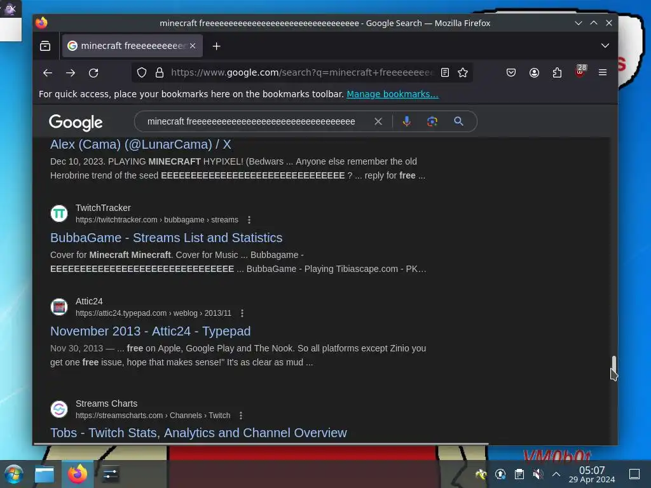Click the site security padlock icon

(x=160, y=72)
